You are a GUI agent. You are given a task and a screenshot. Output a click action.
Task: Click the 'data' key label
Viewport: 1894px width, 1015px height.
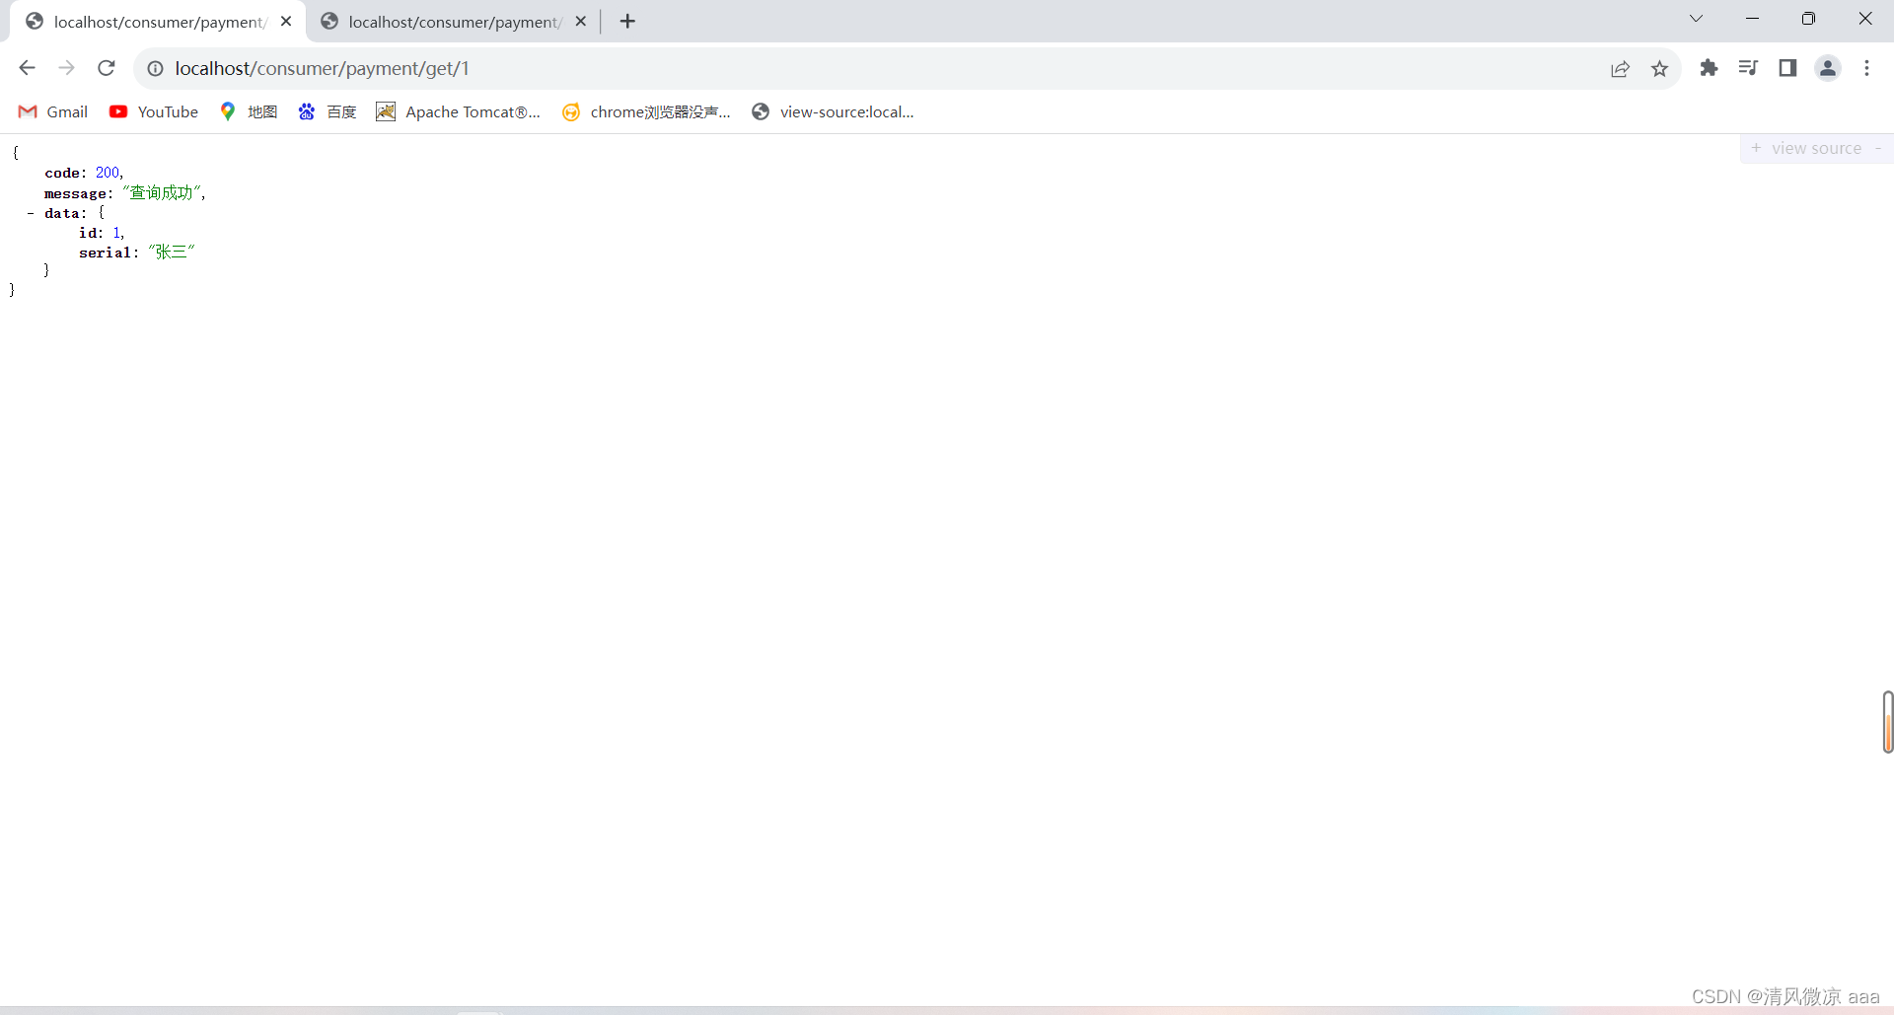tap(61, 213)
